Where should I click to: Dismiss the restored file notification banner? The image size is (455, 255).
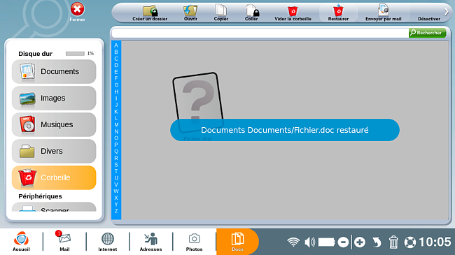[285, 130]
